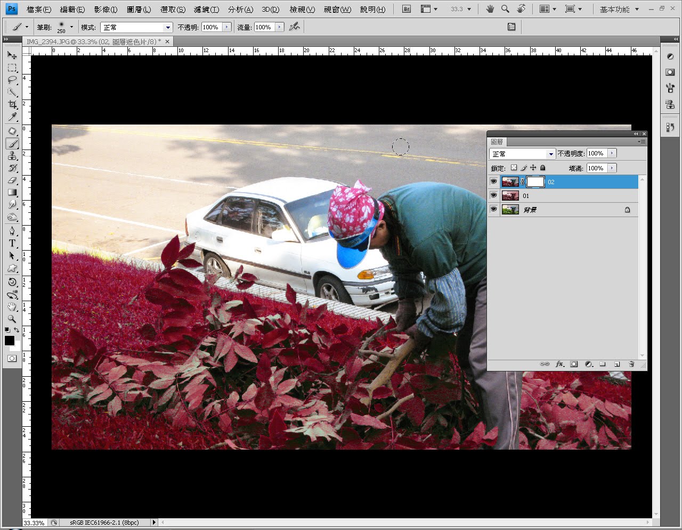Select the Magic Wand tool
The image size is (682, 530).
(x=12, y=92)
